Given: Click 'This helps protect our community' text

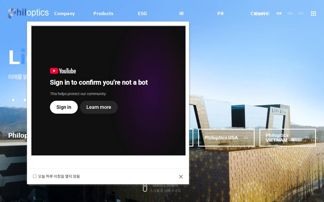Looking at the screenshot, I should 78,94.
